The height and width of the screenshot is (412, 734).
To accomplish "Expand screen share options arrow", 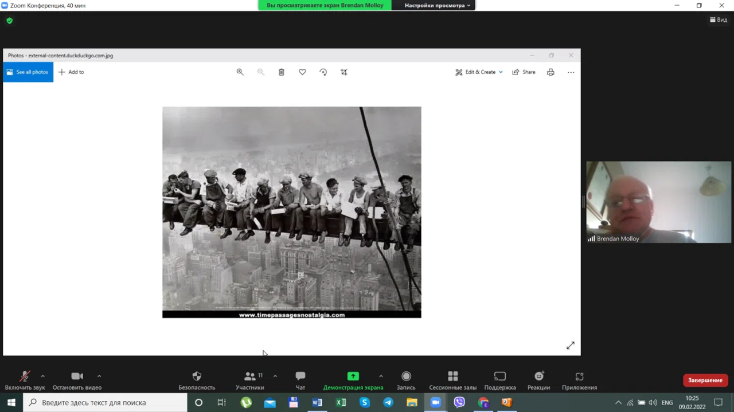I will (381, 376).
